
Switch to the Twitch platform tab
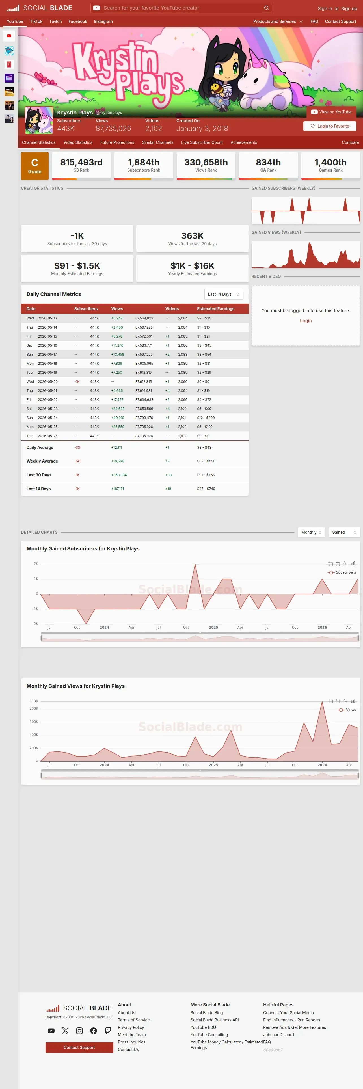coord(55,21)
